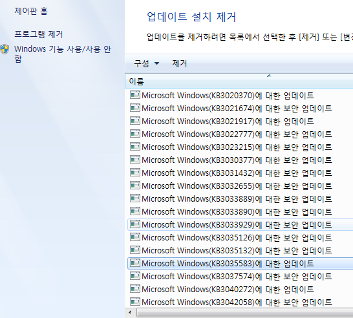Click icon of KB3021917 update
This screenshot has width=353, height=318.
tap(135, 121)
